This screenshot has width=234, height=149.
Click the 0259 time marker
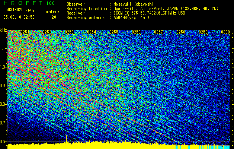(203, 32)
